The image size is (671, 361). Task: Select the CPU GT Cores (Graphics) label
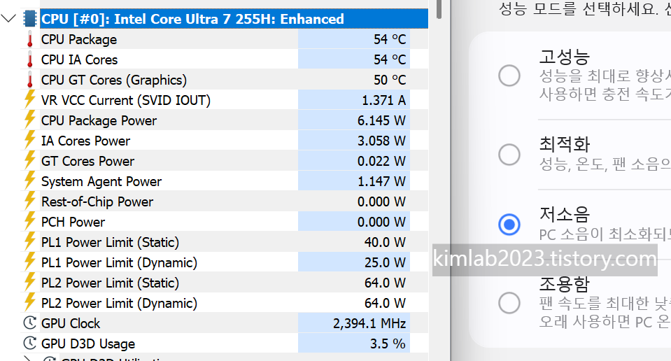(x=114, y=80)
